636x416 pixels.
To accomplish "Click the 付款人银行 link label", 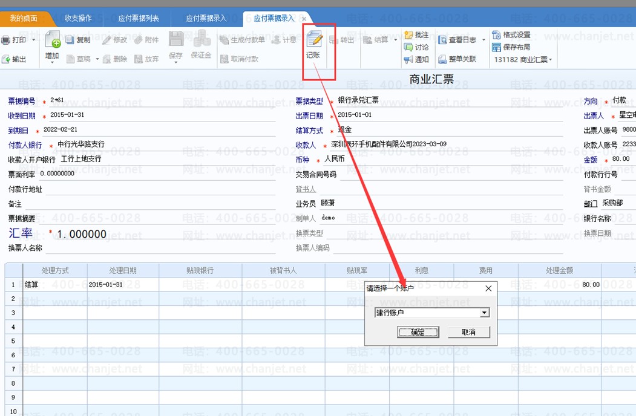I will tap(25, 145).
